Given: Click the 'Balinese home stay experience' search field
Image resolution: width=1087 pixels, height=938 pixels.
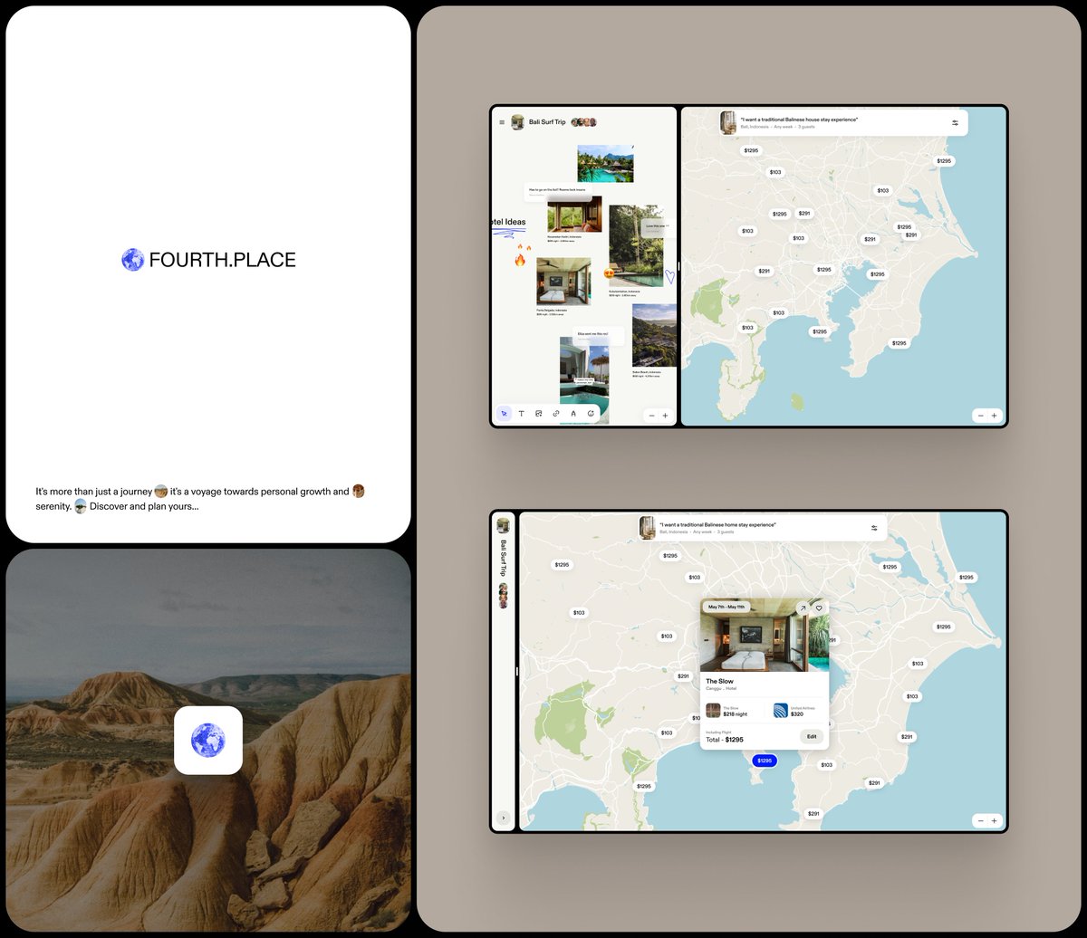Looking at the screenshot, I should tap(763, 528).
